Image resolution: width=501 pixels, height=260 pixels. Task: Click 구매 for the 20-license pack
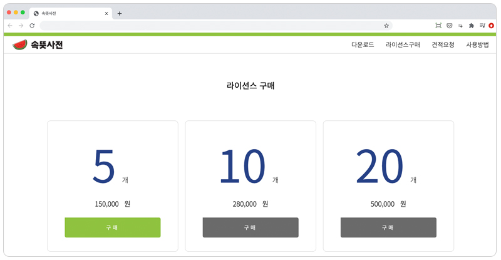pyautogui.click(x=388, y=227)
